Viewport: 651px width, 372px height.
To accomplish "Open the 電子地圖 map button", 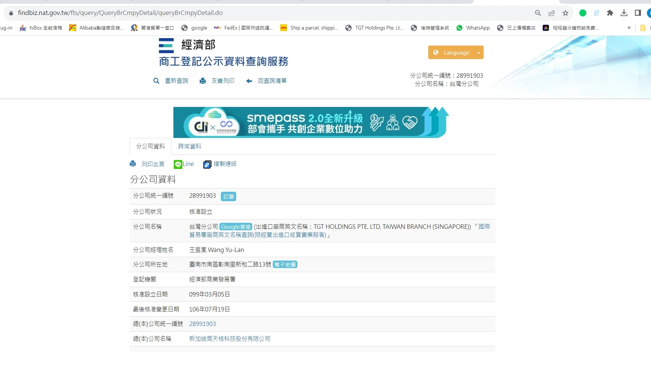I will click(285, 265).
